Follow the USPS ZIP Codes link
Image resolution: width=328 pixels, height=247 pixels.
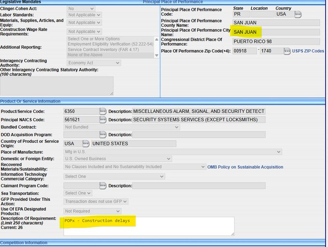click(x=308, y=51)
